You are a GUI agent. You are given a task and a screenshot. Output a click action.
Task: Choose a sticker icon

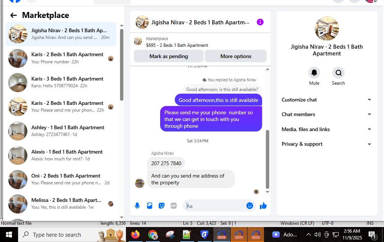pyautogui.click(x=162, y=206)
